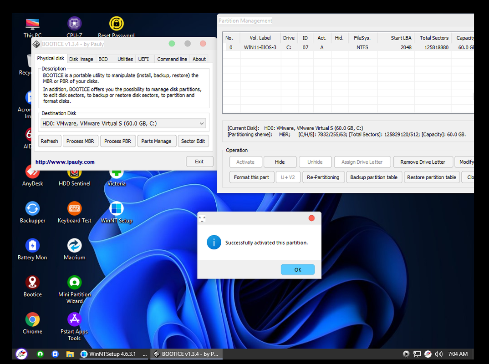This screenshot has height=364, width=489.
Task: Launch Macrium from the desktop
Action: [74, 250]
